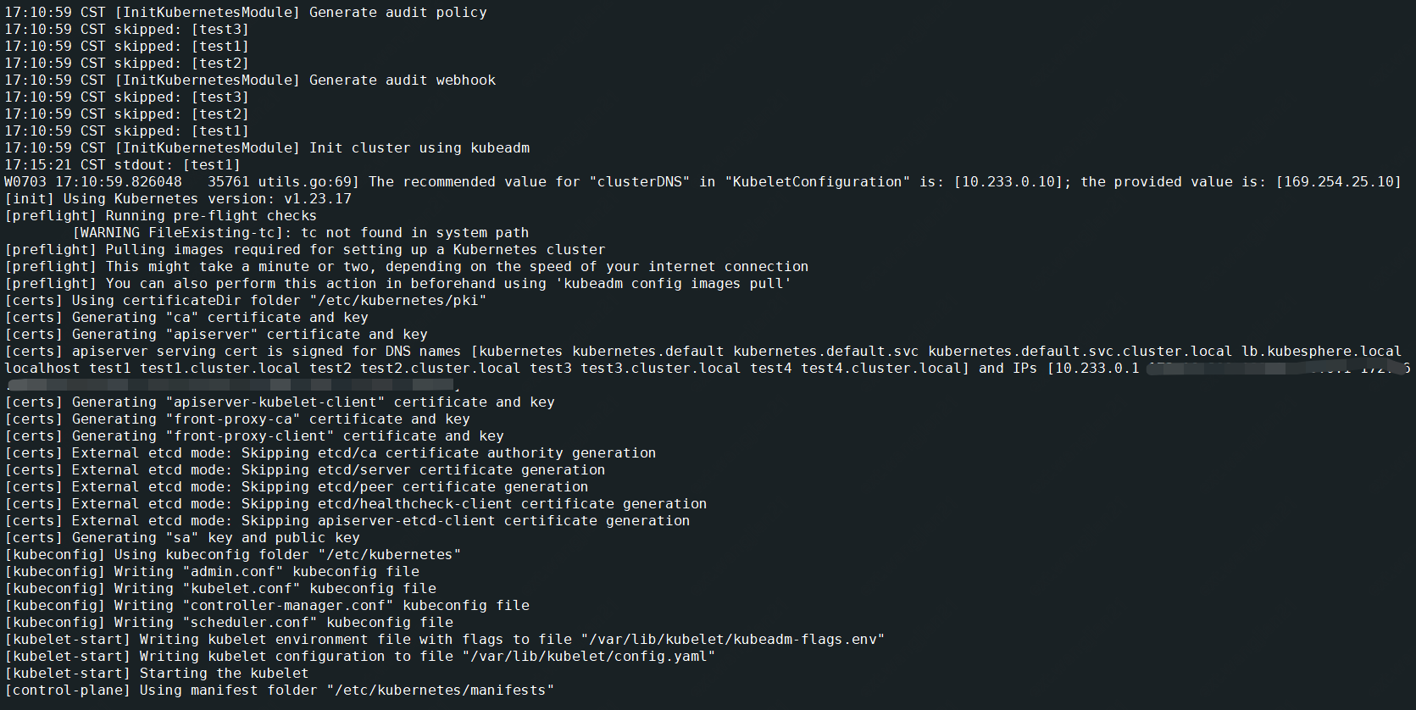The image size is (1416, 710).
Task: Click the recommended value 10.233.0.10
Action: pyautogui.click(x=1008, y=182)
